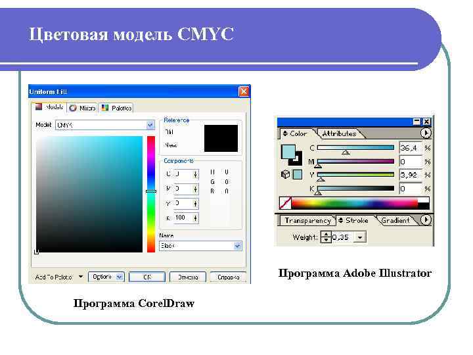Click the Y value field showing 3,92

tap(410, 175)
